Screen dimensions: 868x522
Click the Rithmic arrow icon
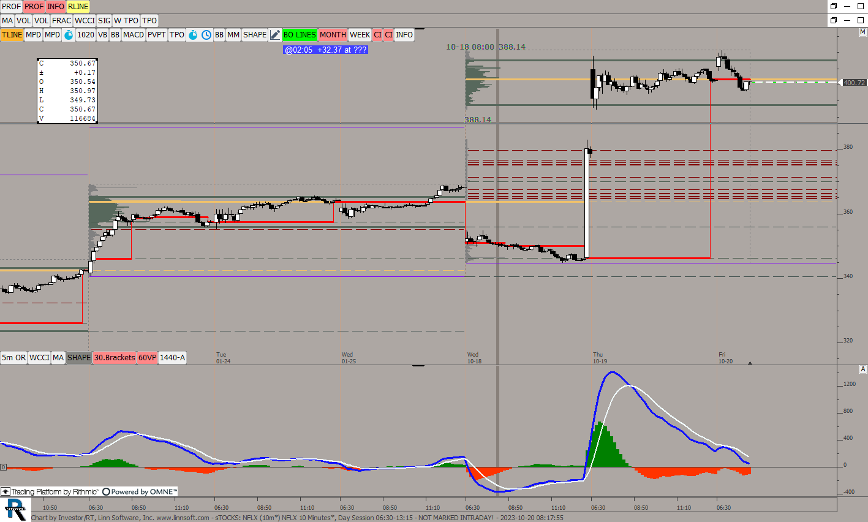click(x=6, y=491)
